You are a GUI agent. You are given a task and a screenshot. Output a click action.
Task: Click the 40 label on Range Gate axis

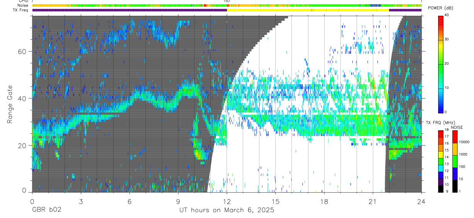pyautogui.click(x=23, y=98)
